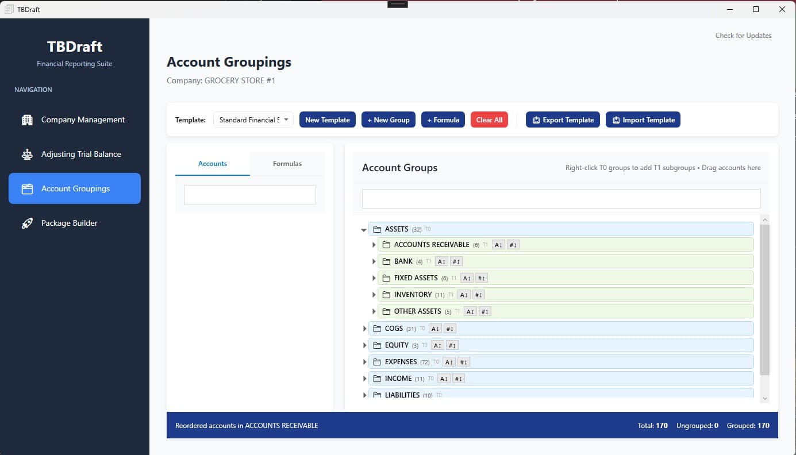Image resolution: width=796 pixels, height=455 pixels.
Task: Click the # sort button on EXPENSES row
Action: [x=464, y=362]
